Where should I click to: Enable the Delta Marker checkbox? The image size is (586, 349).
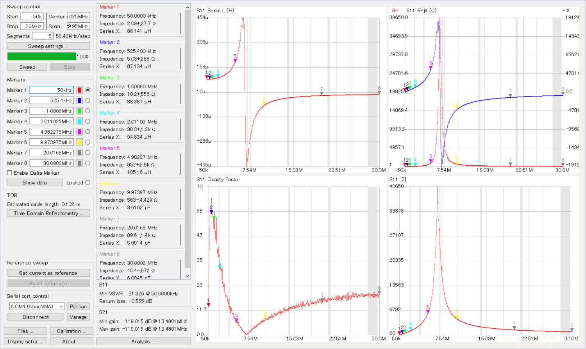[x=10, y=173]
